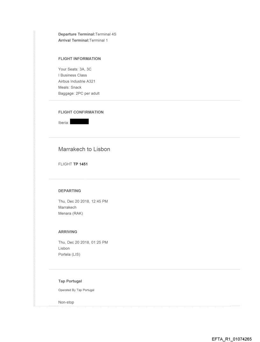Click the Airbus Industrie A321 text
The width and height of the screenshot is (260, 342).
[76, 81]
